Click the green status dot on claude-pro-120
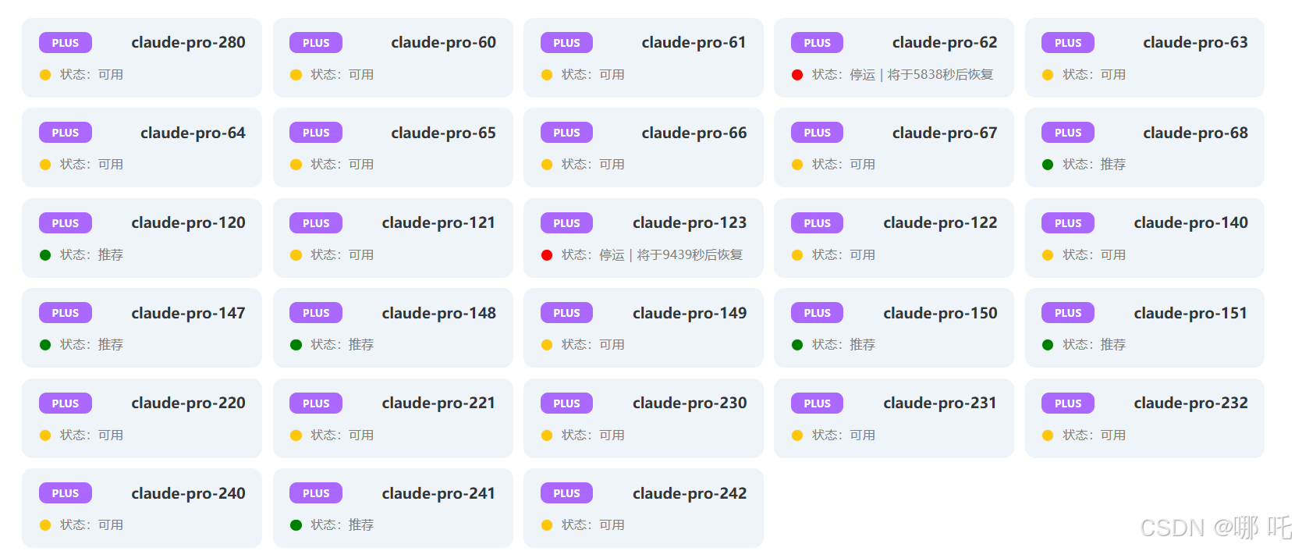 coord(45,255)
